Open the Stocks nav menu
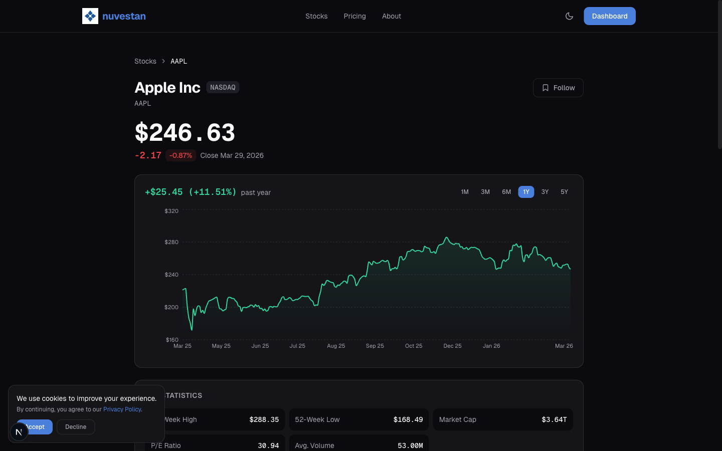 pyautogui.click(x=316, y=16)
